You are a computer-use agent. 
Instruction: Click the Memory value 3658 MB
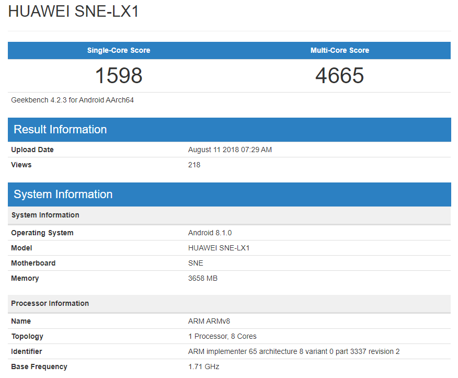(x=203, y=278)
